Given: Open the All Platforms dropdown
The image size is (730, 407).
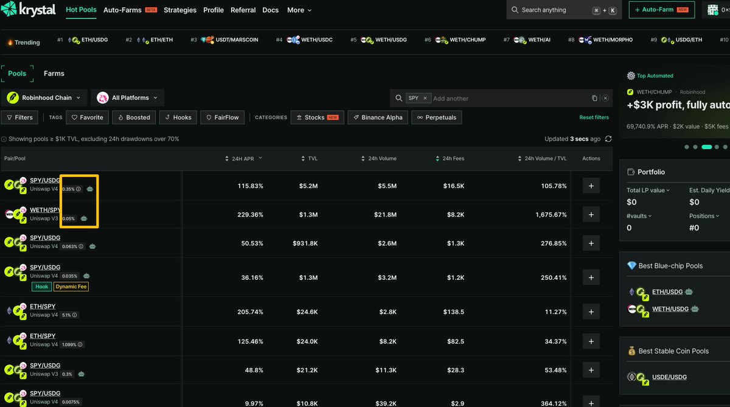Looking at the screenshot, I should (128, 98).
